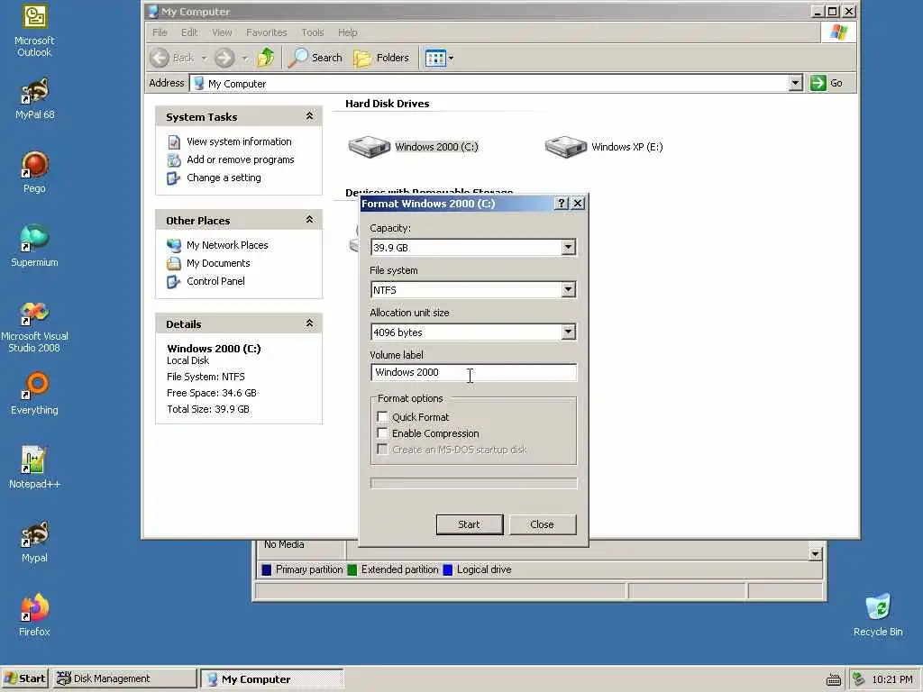The height and width of the screenshot is (692, 923).
Task: Go up one folder level
Action: [x=266, y=58]
